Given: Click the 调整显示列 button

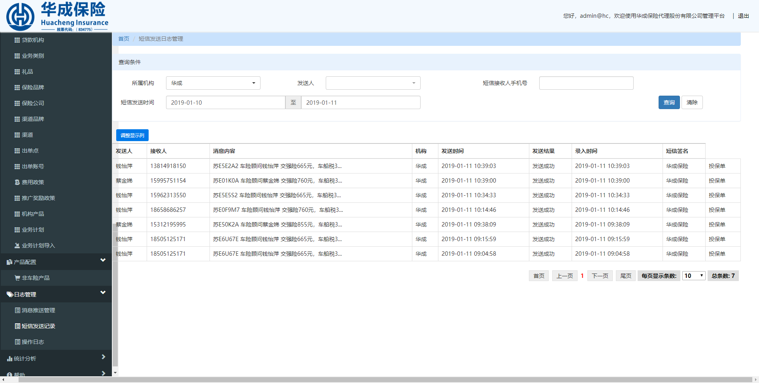Looking at the screenshot, I should tap(132, 135).
